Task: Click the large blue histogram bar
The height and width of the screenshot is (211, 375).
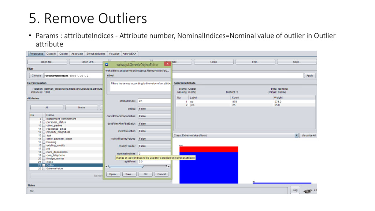Action: tap(209, 168)
